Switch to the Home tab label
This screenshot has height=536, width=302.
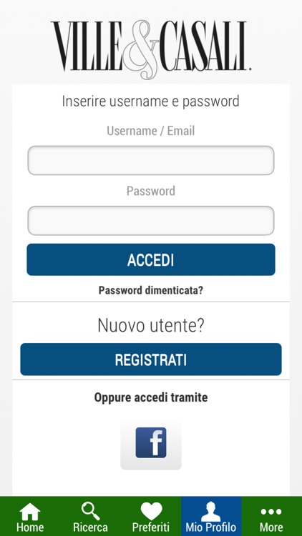tap(30, 527)
